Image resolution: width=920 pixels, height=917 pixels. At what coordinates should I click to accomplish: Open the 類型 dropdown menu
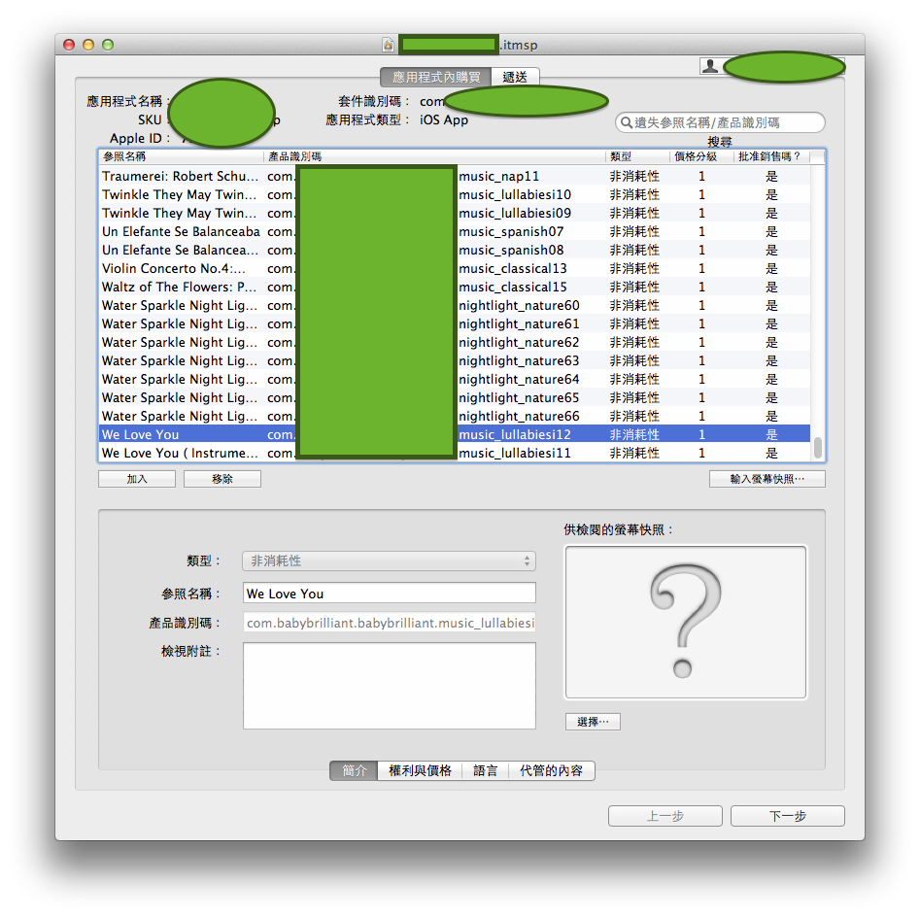click(x=389, y=561)
